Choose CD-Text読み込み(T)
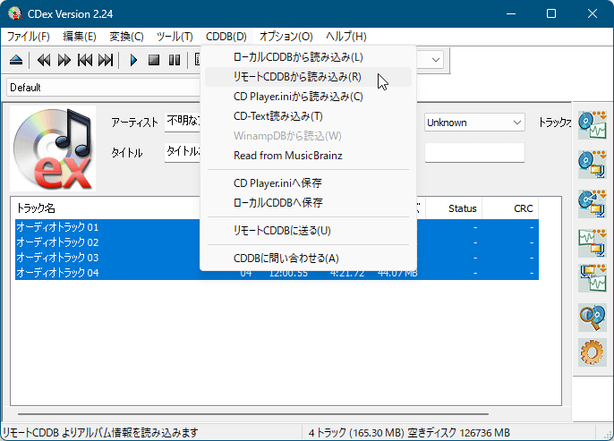The image size is (614, 441). point(308,116)
